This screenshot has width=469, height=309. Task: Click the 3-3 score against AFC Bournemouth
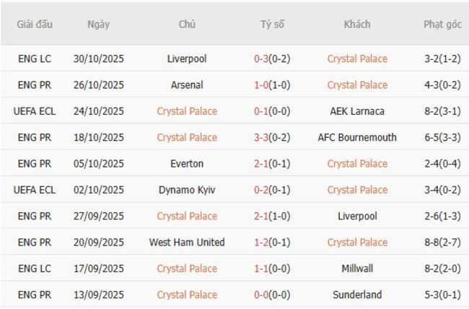[x=261, y=137]
